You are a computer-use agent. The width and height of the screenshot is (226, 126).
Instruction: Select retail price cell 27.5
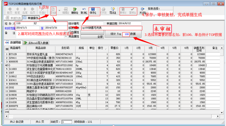click(x=114, y=106)
